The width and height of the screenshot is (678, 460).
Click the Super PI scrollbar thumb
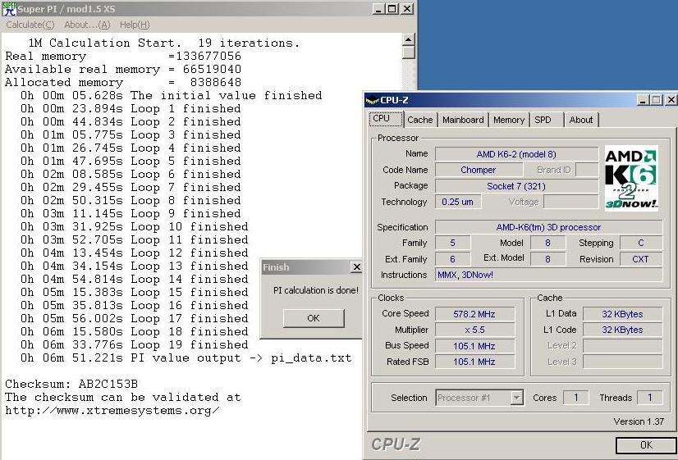[408, 52]
